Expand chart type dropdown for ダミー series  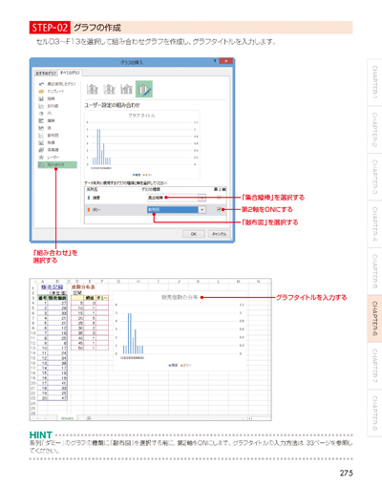point(202,209)
